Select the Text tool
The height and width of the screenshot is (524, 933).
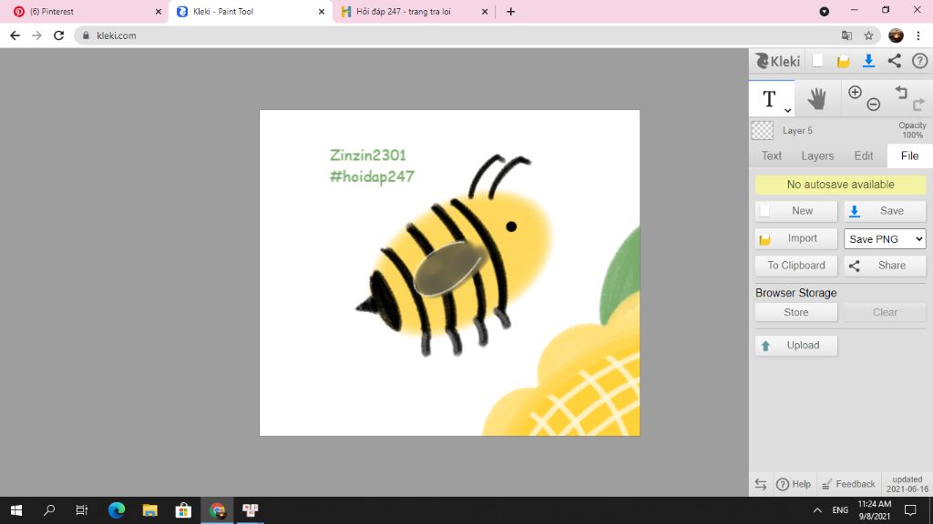click(771, 98)
